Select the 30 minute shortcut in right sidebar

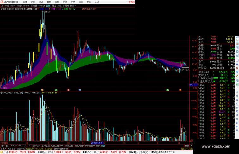point(237,100)
